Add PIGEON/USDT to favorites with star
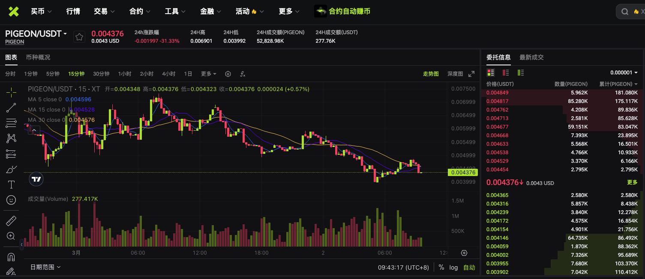 (79, 37)
